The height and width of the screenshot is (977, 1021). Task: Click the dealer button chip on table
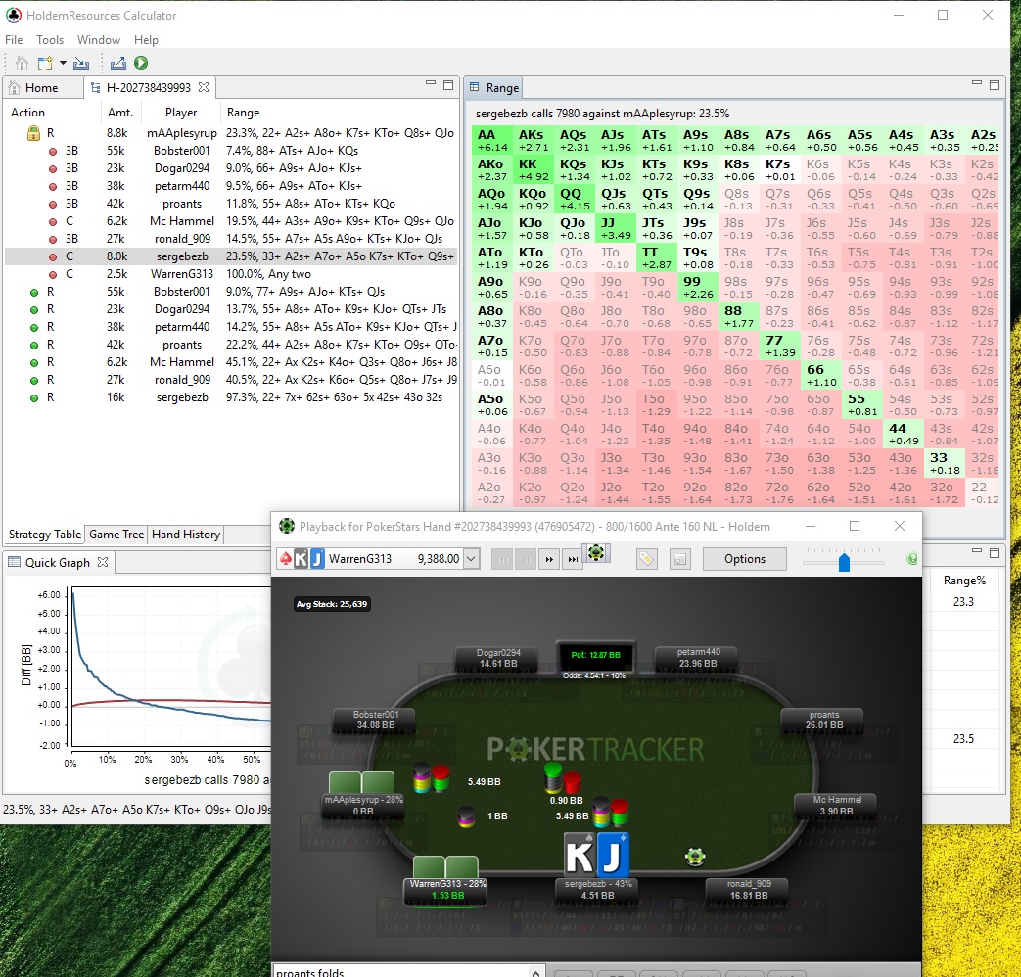click(x=695, y=857)
